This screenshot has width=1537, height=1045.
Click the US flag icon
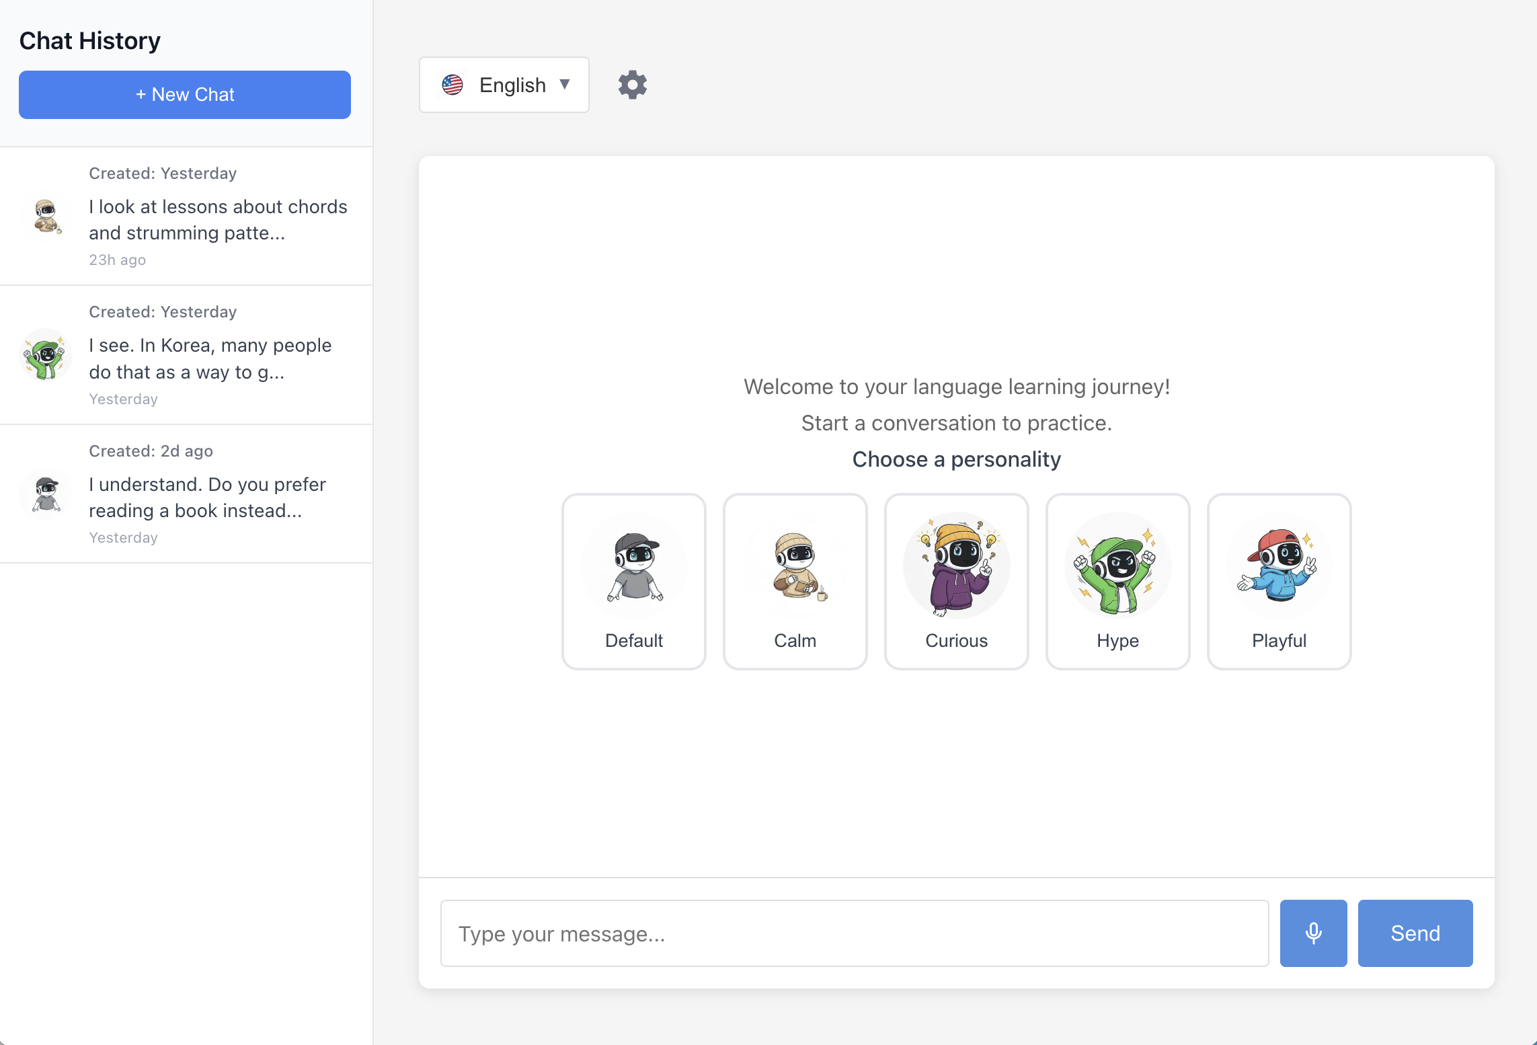coord(452,84)
